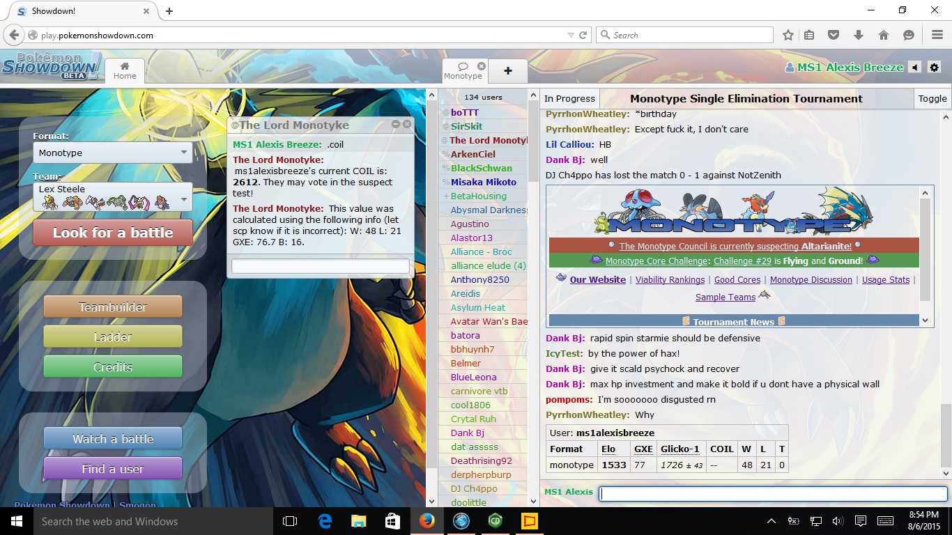The height and width of the screenshot is (535, 952).
Task: Open a new browser tab
Action: click(x=169, y=11)
